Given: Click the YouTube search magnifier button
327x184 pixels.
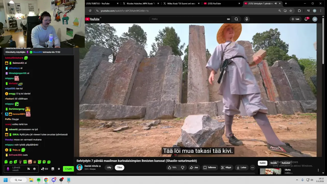Looking at the screenshot, I should [236, 19].
